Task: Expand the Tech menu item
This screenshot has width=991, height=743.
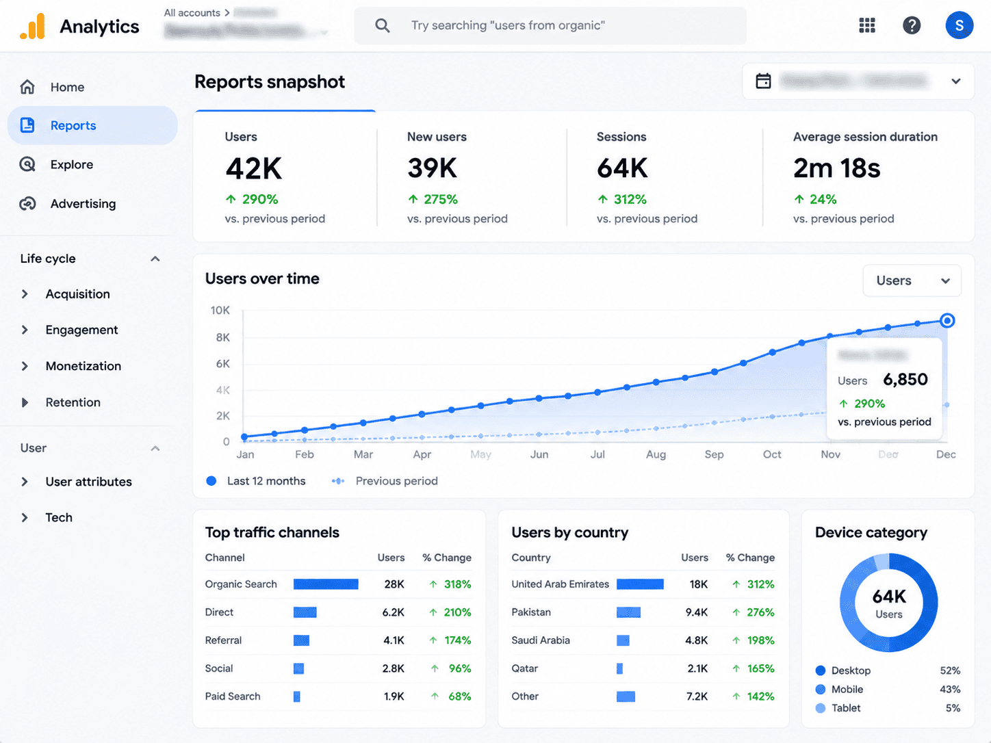Action: click(x=25, y=517)
